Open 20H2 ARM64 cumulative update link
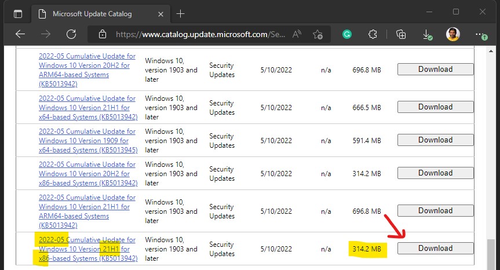The image size is (500, 270). coord(87,70)
